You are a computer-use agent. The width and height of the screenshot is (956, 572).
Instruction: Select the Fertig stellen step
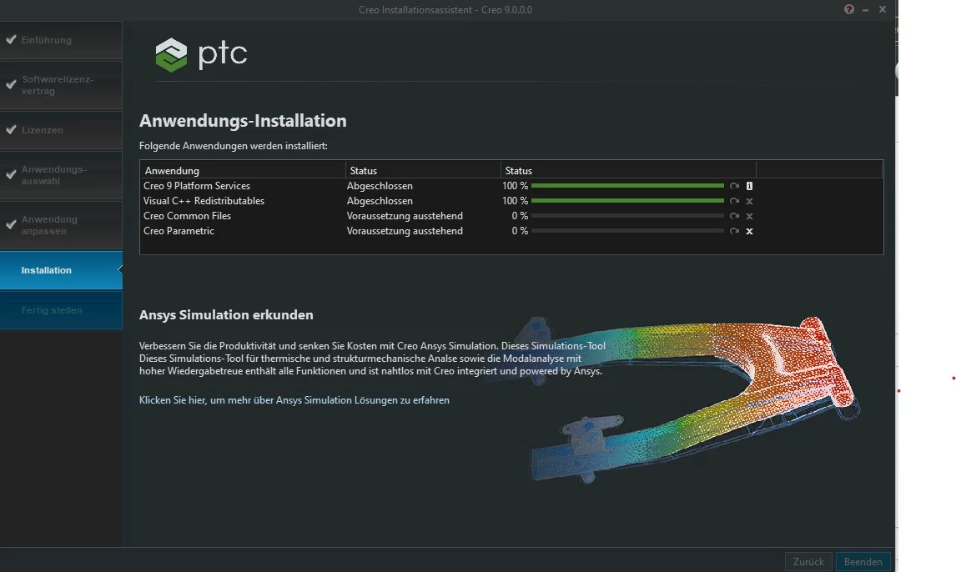61,311
